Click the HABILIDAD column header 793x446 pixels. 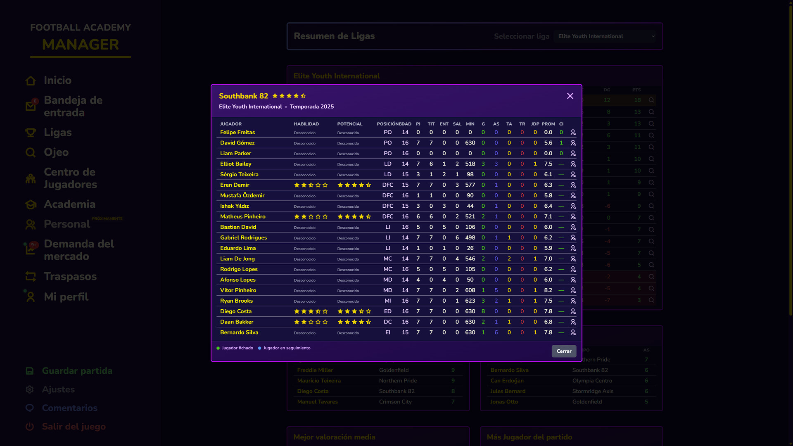tap(306, 124)
